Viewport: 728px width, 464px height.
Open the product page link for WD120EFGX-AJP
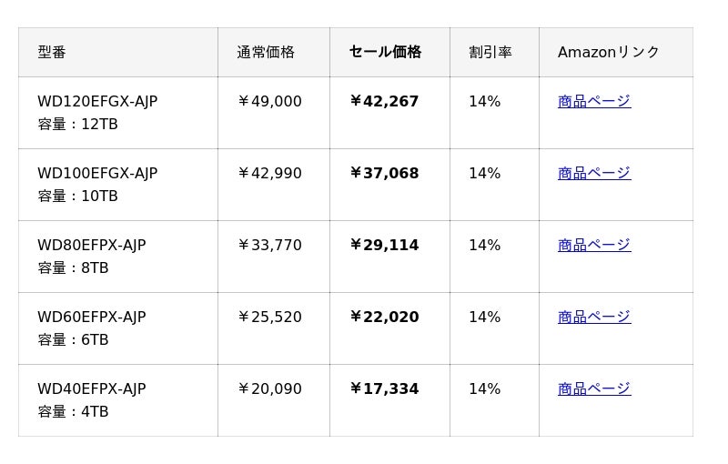pyautogui.click(x=593, y=101)
